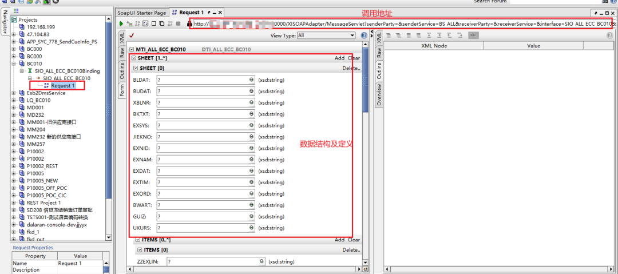Screen dimensions: 618x274
Task: Collapse the ITEMS [0..*] section
Action: [x=137, y=240]
